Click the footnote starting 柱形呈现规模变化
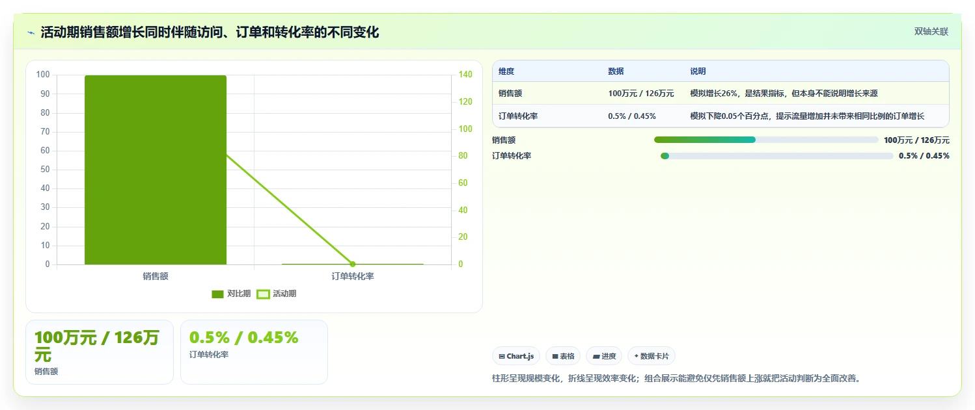Image resolution: width=975 pixels, height=410 pixels. click(x=677, y=378)
